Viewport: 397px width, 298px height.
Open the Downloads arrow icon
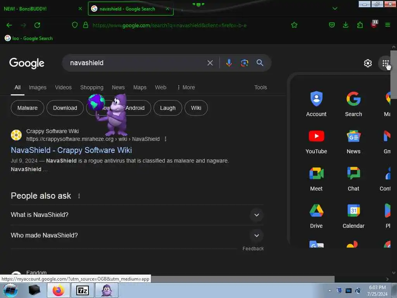(x=345, y=25)
